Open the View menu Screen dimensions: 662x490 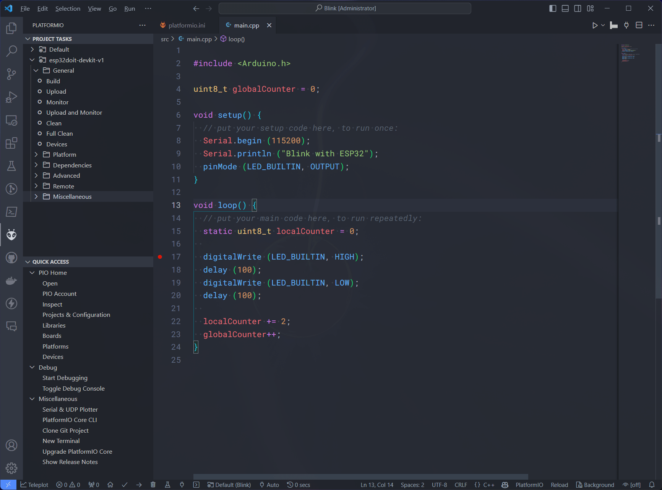[94, 8]
